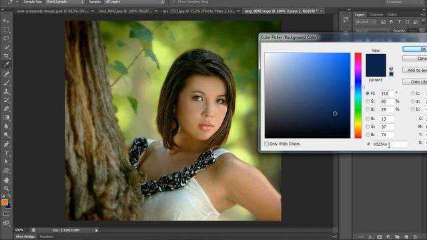The height and width of the screenshot is (240, 427).
Task: Add layer style fx icon
Action: (370, 237)
